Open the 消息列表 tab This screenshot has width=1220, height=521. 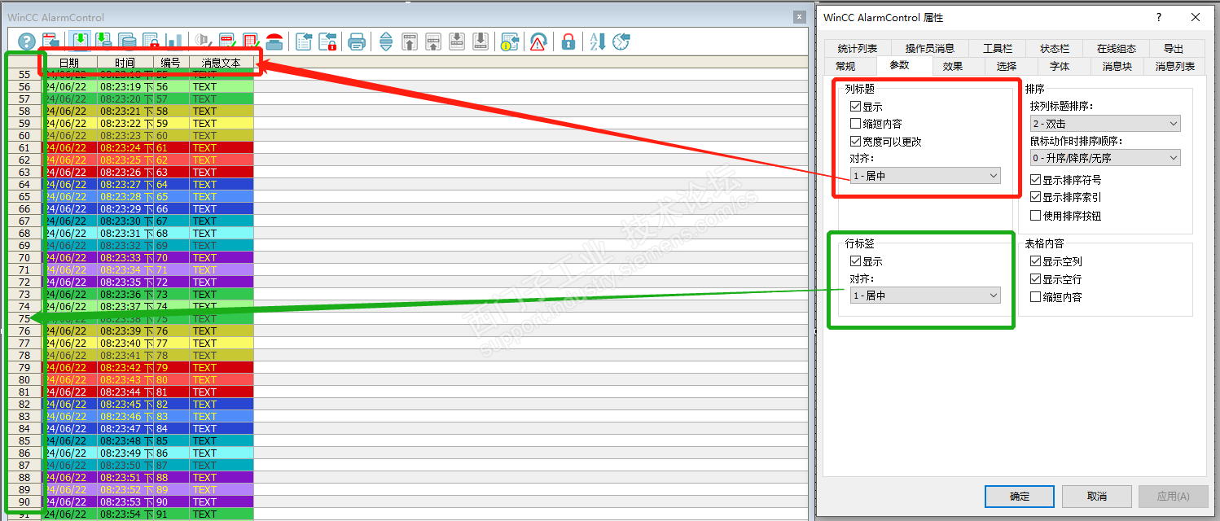coord(1175,66)
